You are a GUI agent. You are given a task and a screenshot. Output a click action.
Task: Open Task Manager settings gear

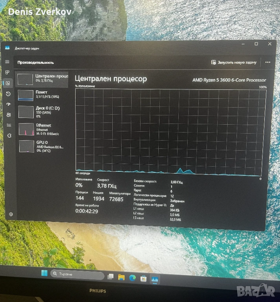11,214
